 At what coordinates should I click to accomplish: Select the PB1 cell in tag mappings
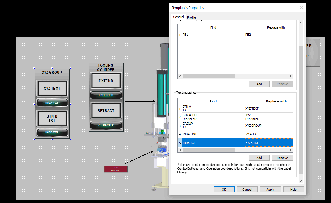[x=213, y=35]
